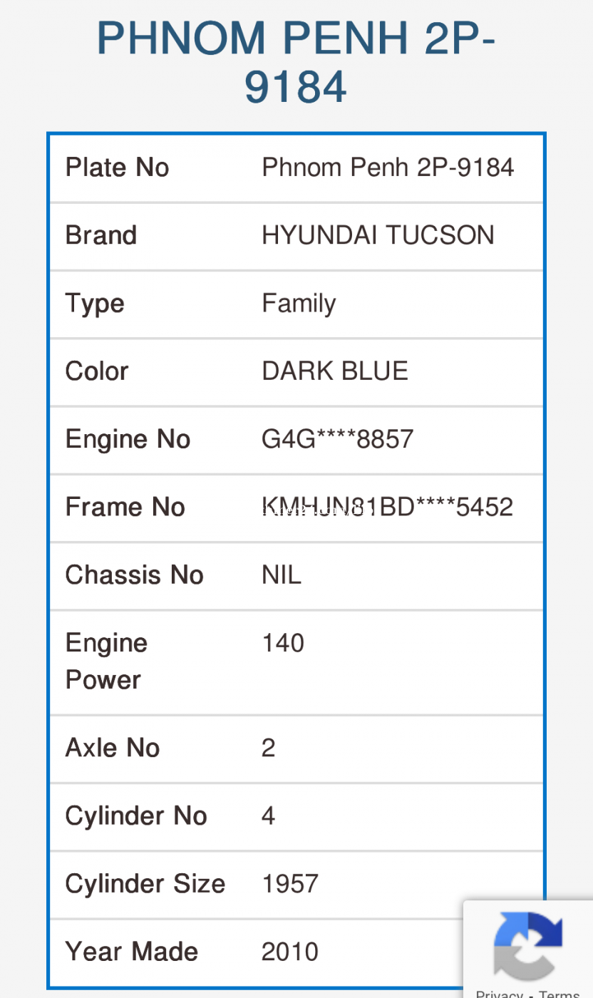Click the Axle No value 2

[269, 748]
